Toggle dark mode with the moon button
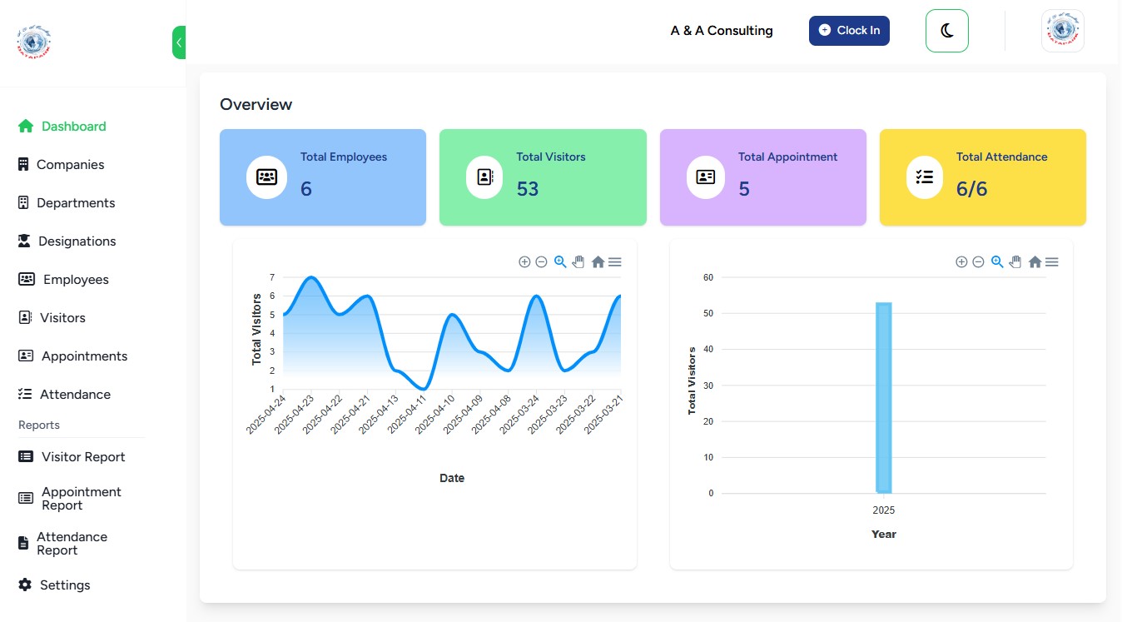Image resolution: width=1122 pixels, height=622 pixels. (x=946, y=31)
